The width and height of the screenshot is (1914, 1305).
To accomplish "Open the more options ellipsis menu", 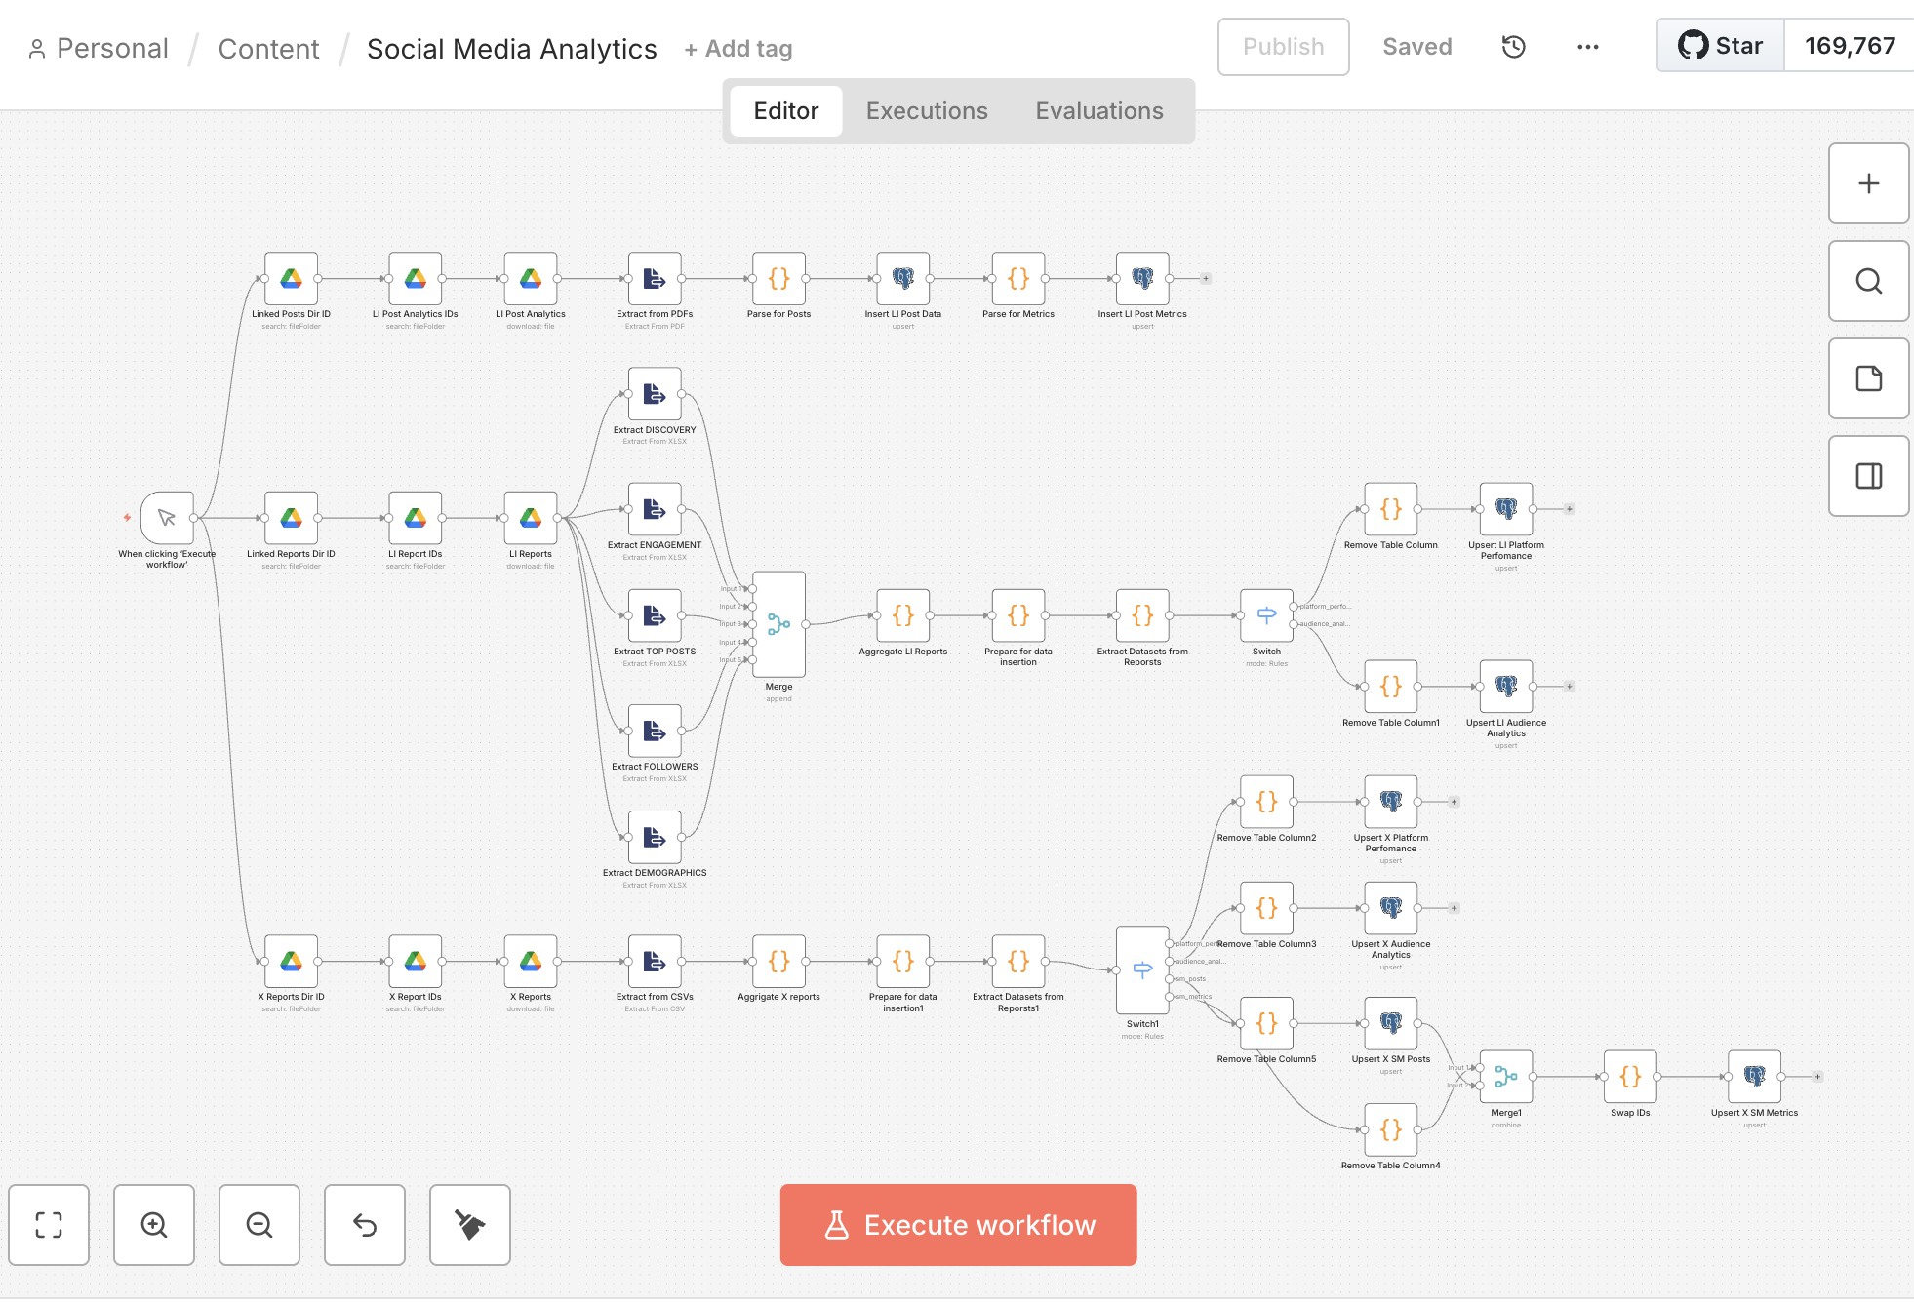I will coord(1587,46).
